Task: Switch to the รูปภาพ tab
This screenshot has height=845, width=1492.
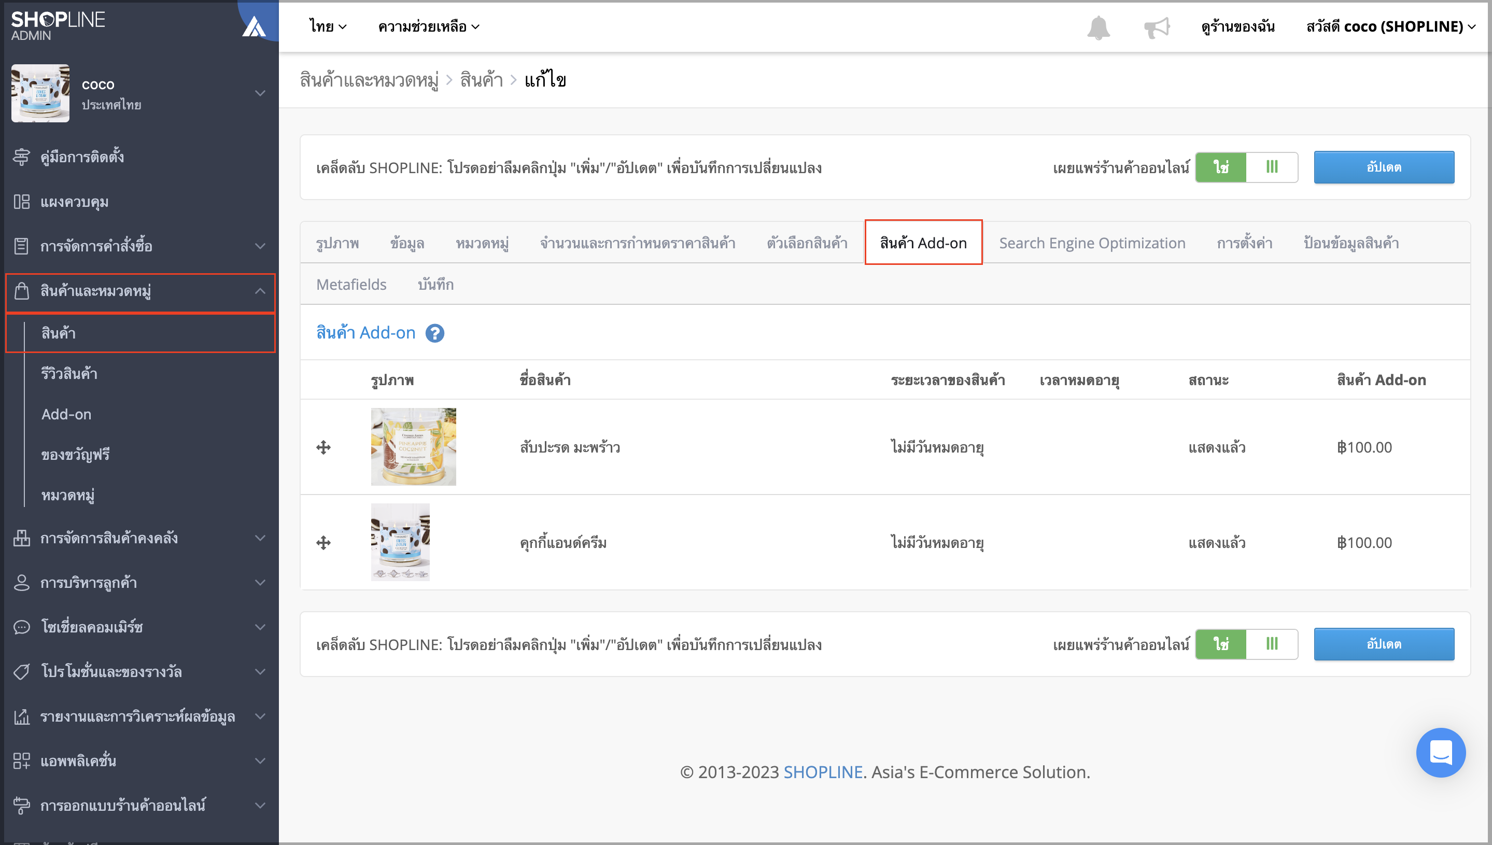Action: [337, 243]
